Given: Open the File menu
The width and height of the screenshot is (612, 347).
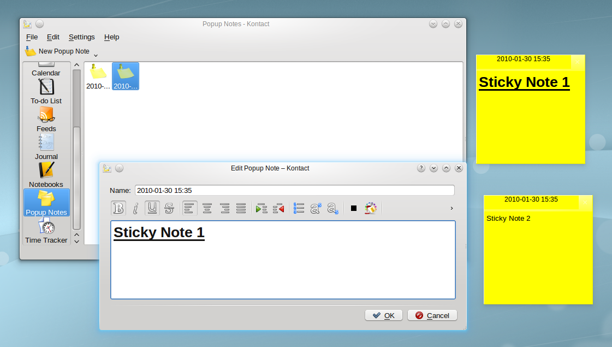Looking at the screenshot, I should tap(32, 37).
